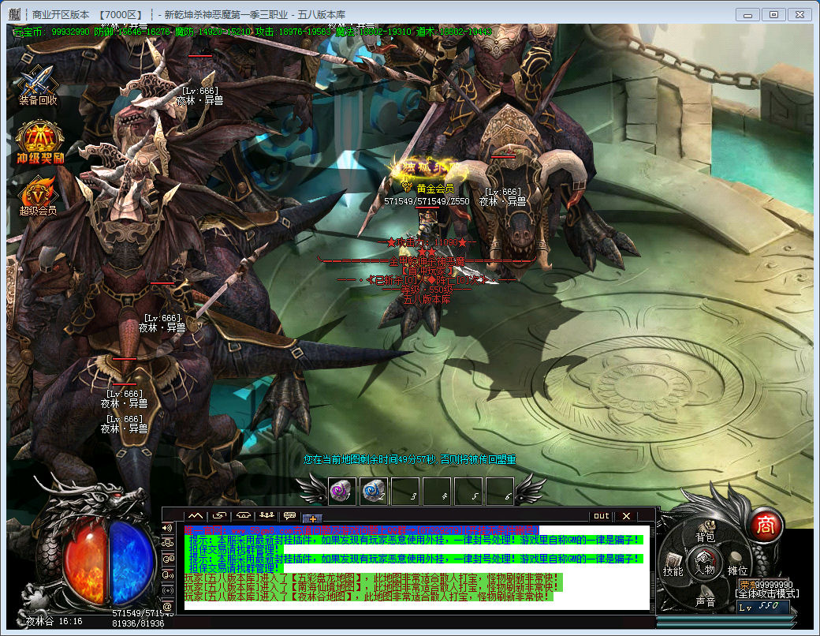Toggle the face-with-waves shout channel icon
The height and width of the screenshot is (636, 820).
(167, 574)
